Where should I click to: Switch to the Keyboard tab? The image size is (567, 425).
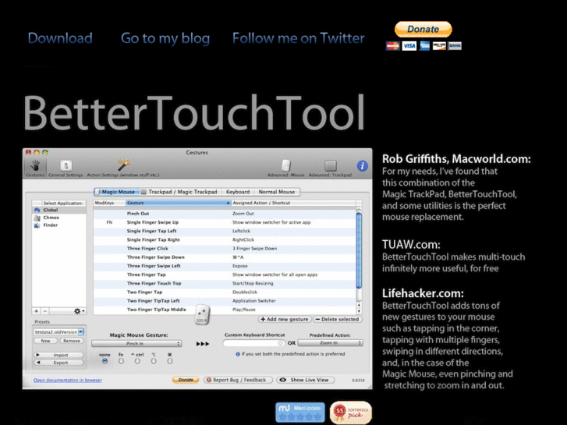(x=238, y=192)
